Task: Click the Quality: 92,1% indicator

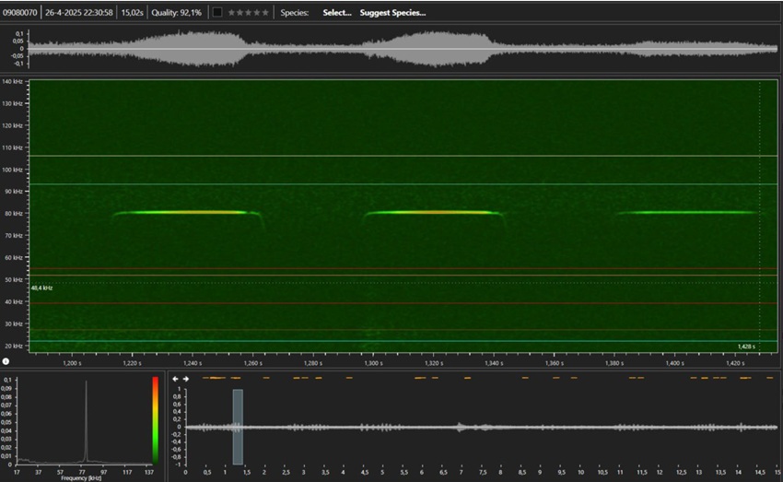Action: [x=176, y=13]
